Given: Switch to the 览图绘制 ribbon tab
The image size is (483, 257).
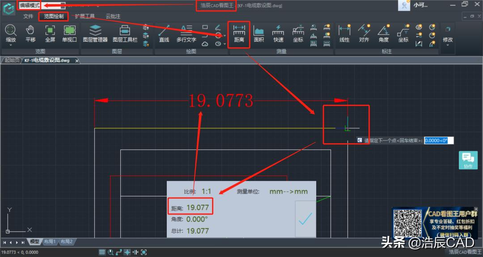Looking at the screenshot, I should point(54,16).
